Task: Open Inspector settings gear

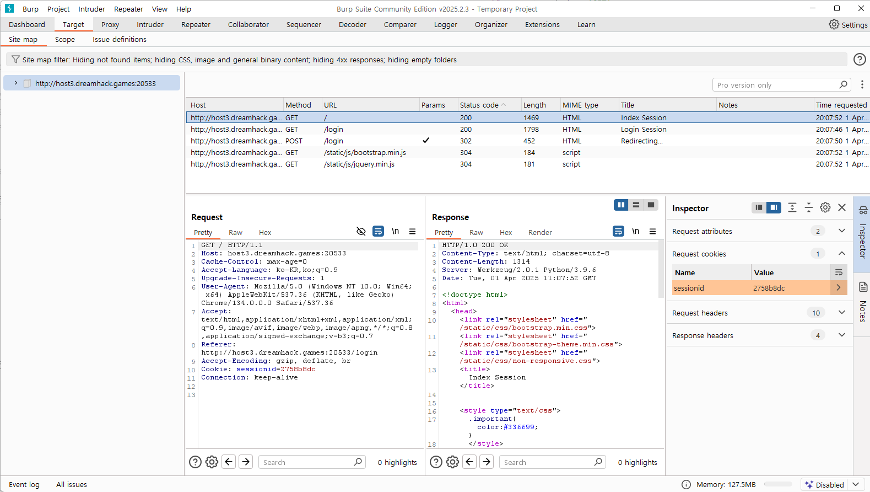Action: click(825, 208)
